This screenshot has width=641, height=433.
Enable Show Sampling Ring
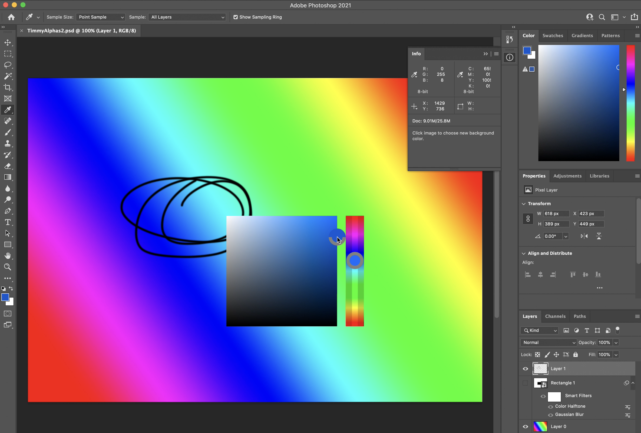[235, 17]
